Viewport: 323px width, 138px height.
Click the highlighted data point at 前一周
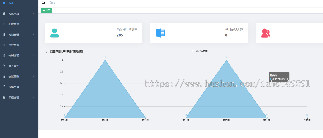(x=267, y=118)
